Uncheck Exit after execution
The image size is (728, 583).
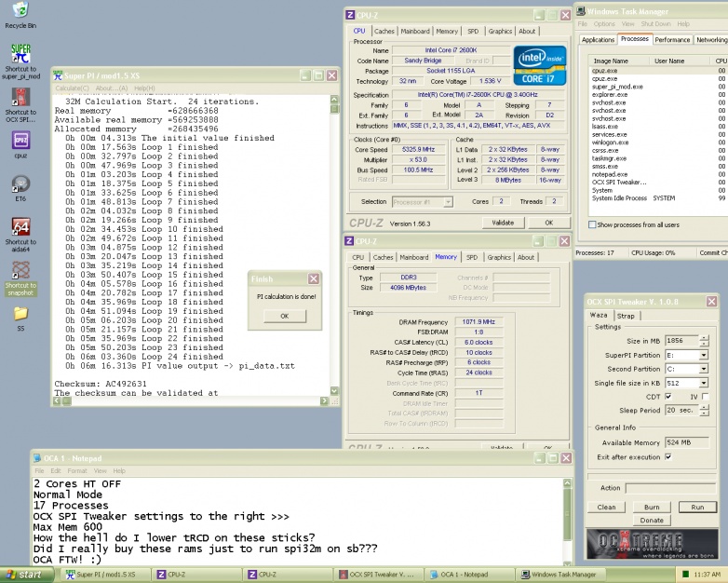tap(667, 456)
